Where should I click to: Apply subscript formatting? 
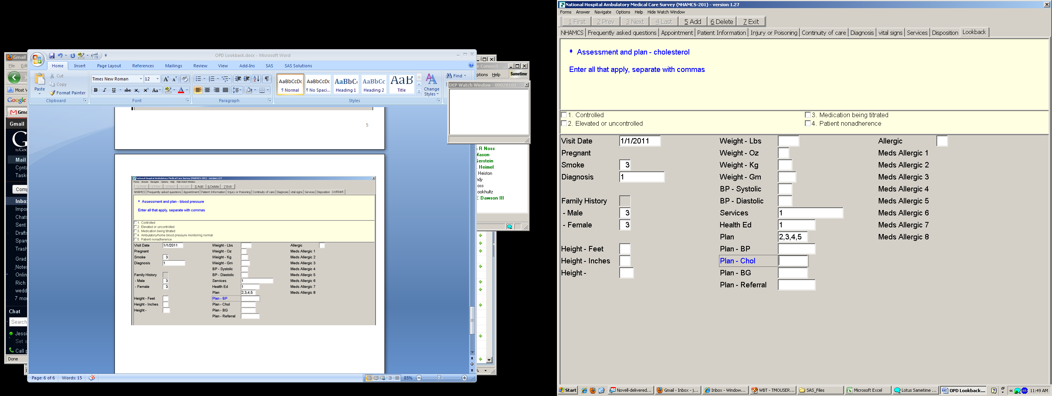[137, 90]
